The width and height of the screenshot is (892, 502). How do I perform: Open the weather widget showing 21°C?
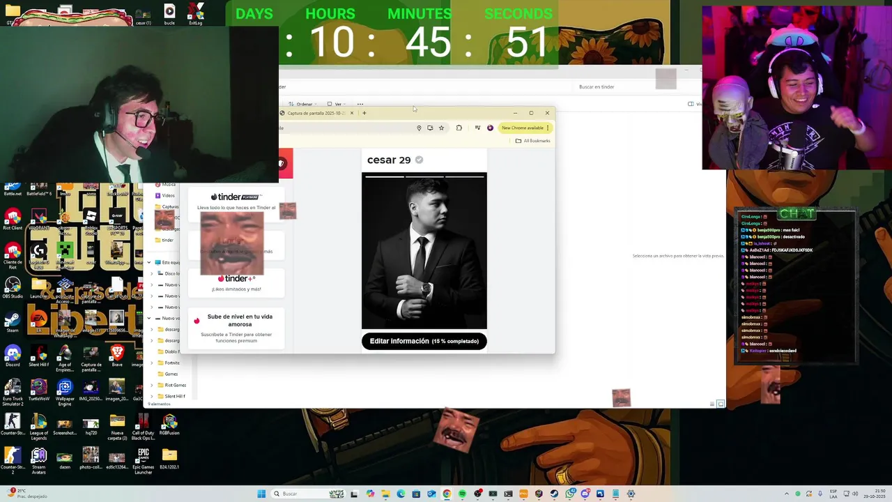pyautogui.click(x=26, y=494)
